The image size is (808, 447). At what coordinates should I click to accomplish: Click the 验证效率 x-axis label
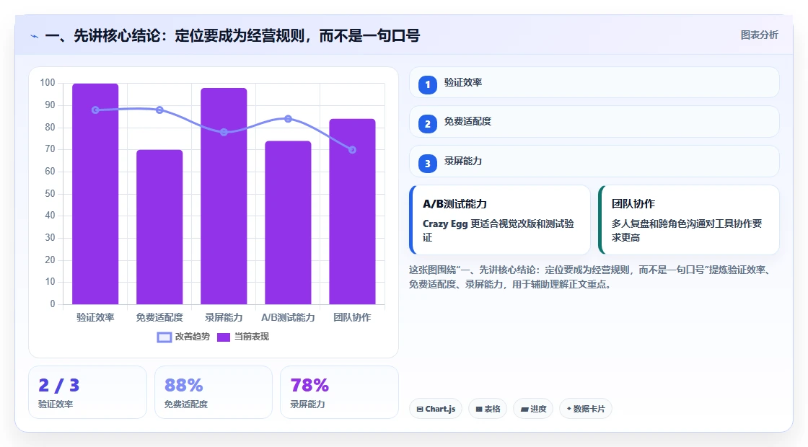[95, 318]
